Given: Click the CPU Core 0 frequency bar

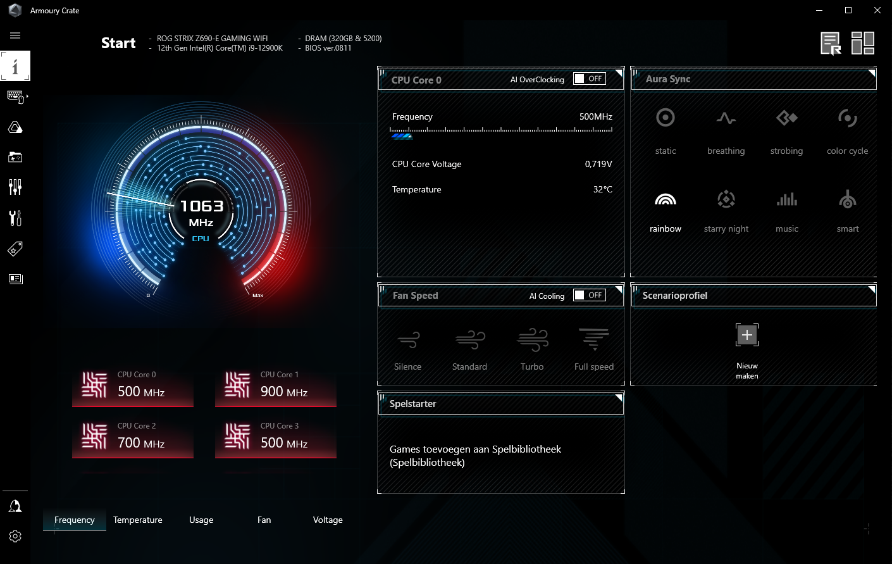Looking at the screenshot, I should (501, 132).
